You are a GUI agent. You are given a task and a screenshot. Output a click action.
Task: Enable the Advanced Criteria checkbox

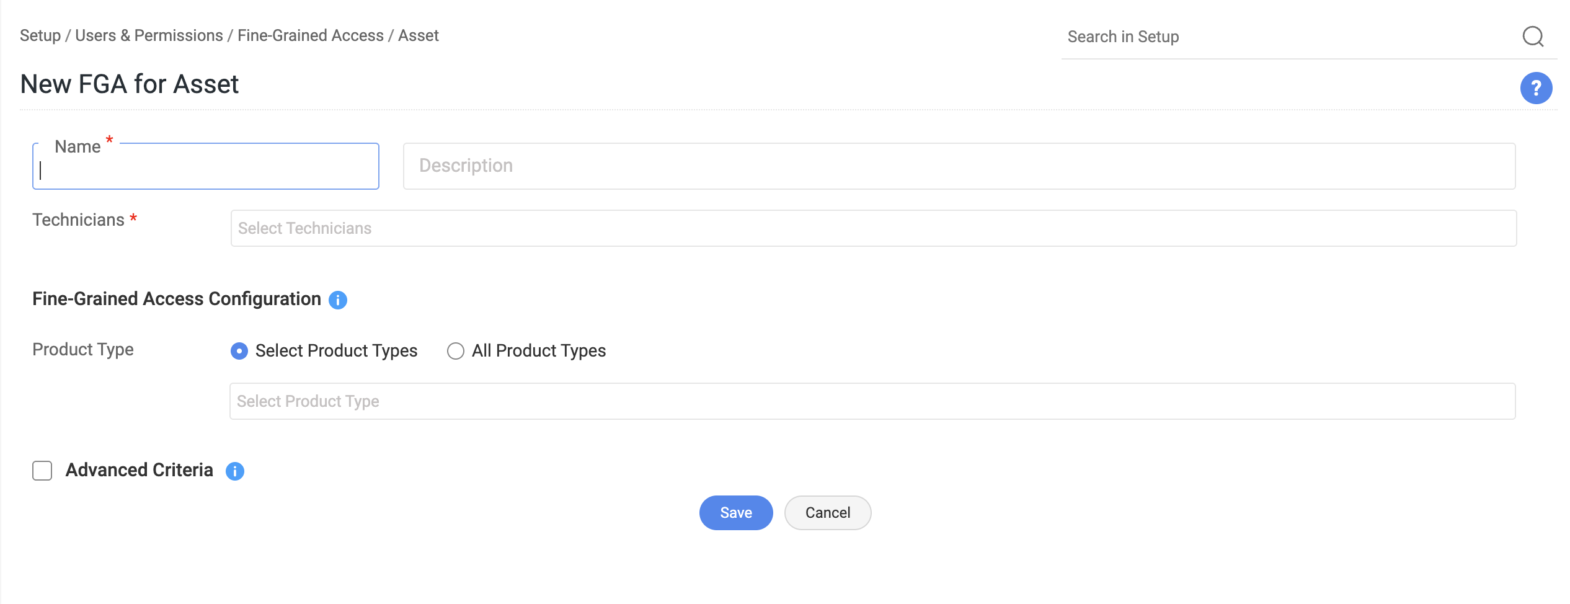pos(42,471)
